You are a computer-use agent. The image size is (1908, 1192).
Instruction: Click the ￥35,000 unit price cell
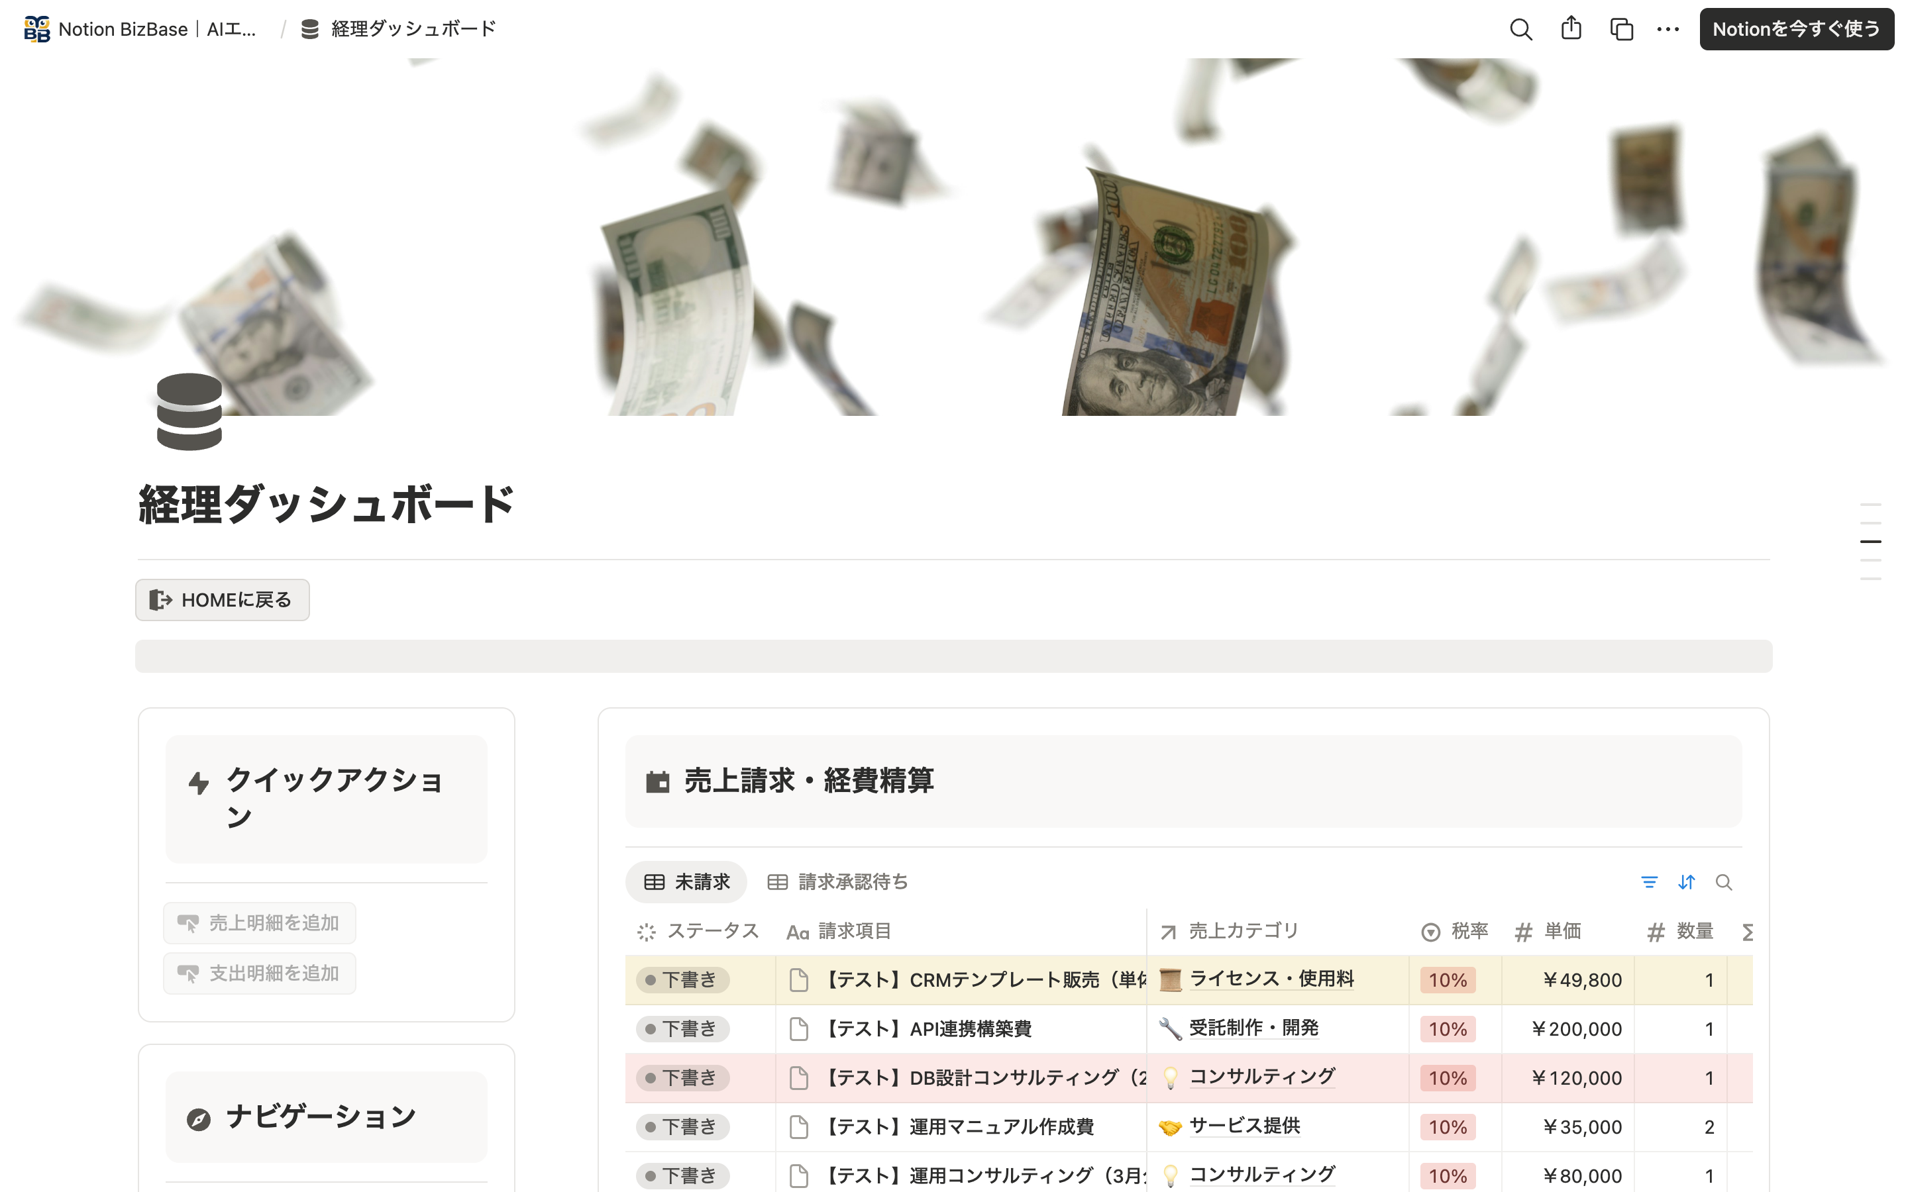[x=1568, y=1126]
